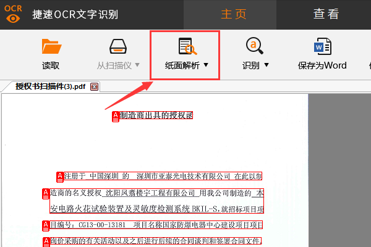Select text block 制造商出具的授权函
The width and height of the screenshot is (371, 247).
[x=156, y=115]
